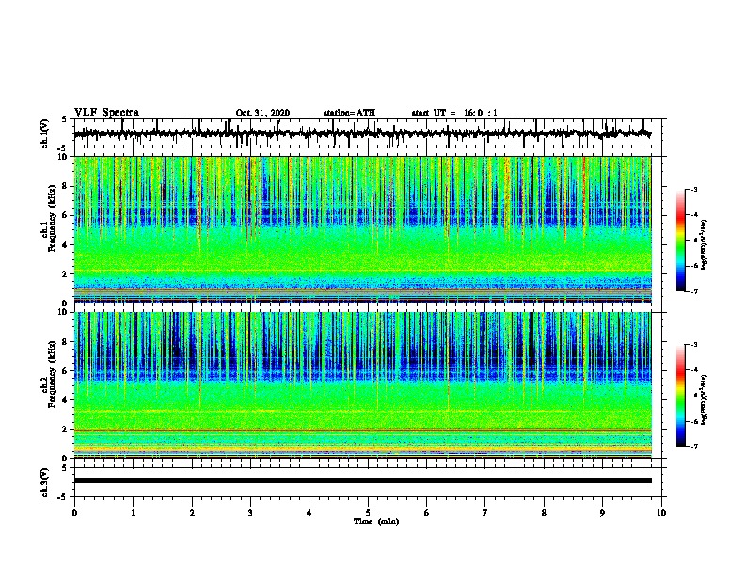Click the "10" frequency tick of ch.2 spectrogram
Viewport: 745px width, 575px height.
pos(64,312)
